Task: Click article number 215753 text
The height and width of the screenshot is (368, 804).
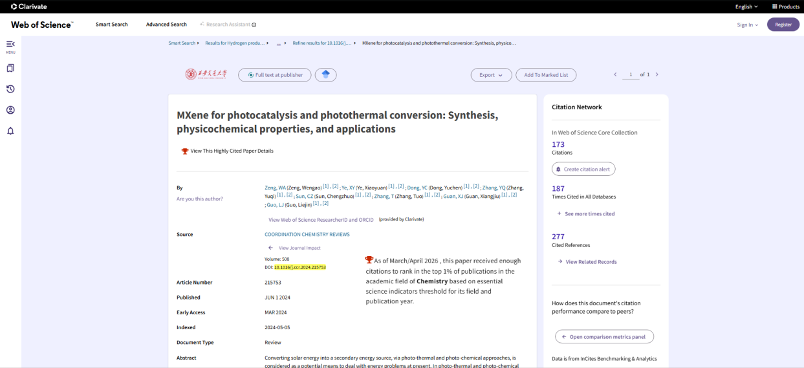Action: [x=273, y=282]
